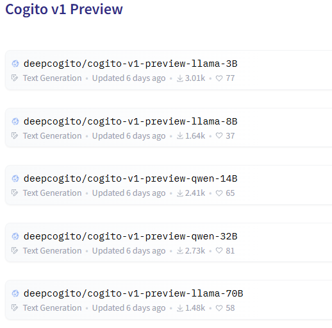
Task: Click the Text Generation label in the llama-8B card
Action: pyautogui.click(x=53, y=136)
